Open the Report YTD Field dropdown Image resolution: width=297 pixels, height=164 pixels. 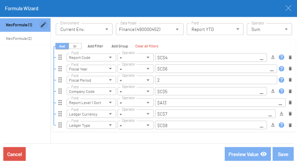215,29
